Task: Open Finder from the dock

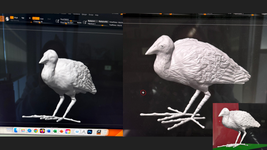Action: coord(16,130)
